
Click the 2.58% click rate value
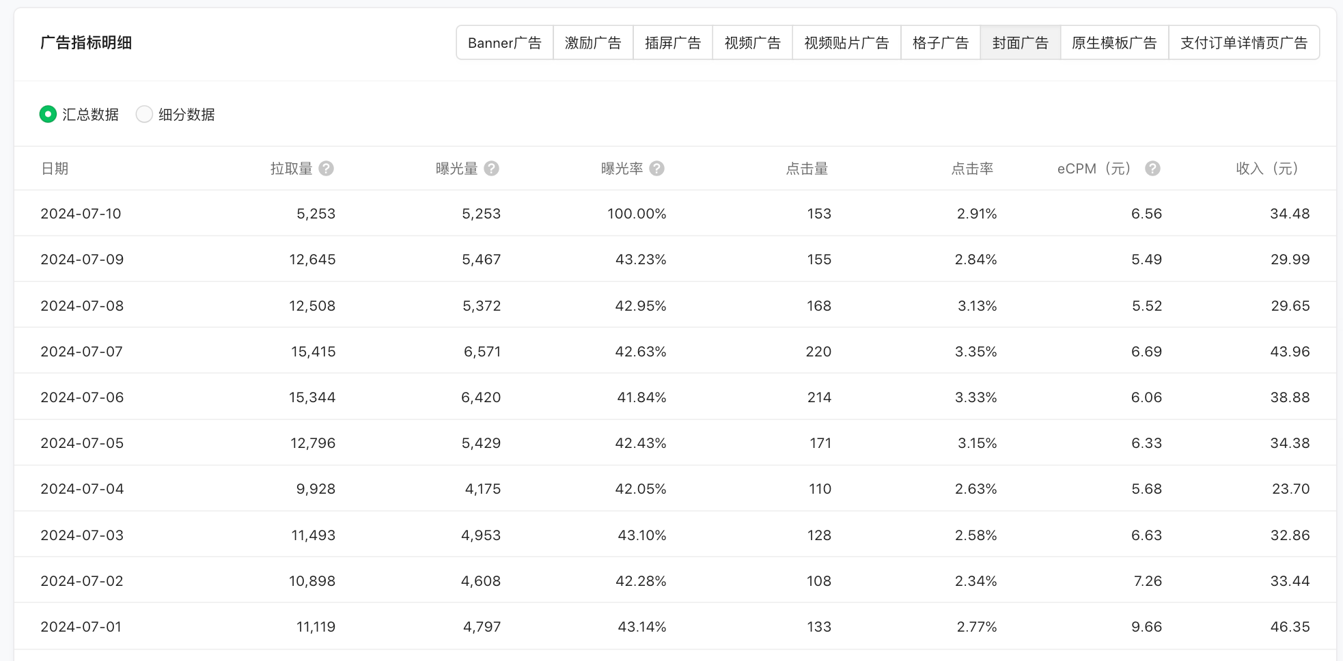coord(976,535)
